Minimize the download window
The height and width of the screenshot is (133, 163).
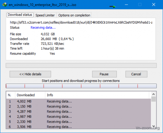coord(126,5)
